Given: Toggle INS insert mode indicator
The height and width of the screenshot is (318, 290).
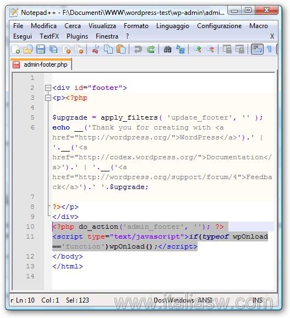Looking at the screenshot, I should [258, 300].
